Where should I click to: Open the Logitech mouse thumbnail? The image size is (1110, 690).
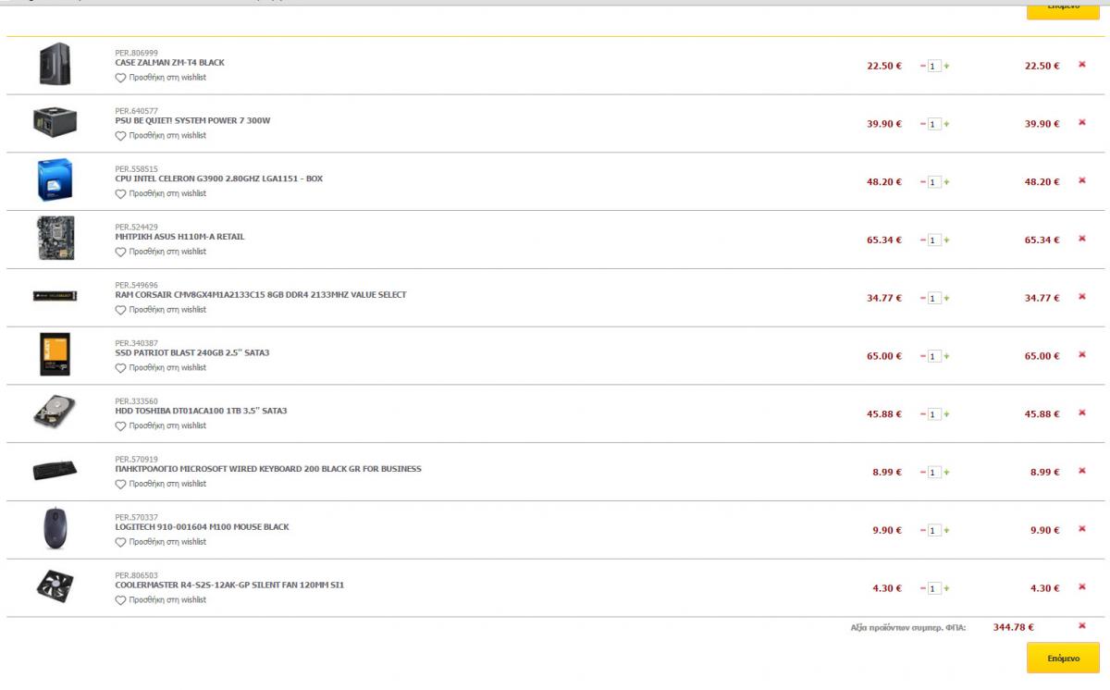[55, 528]
